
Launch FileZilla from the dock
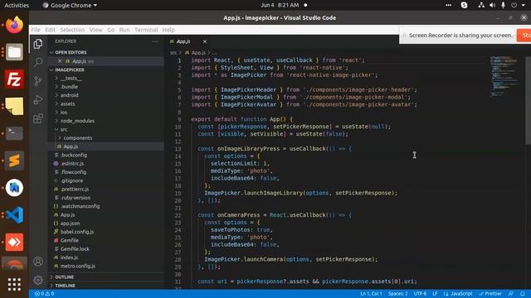[x=14, y=79]
